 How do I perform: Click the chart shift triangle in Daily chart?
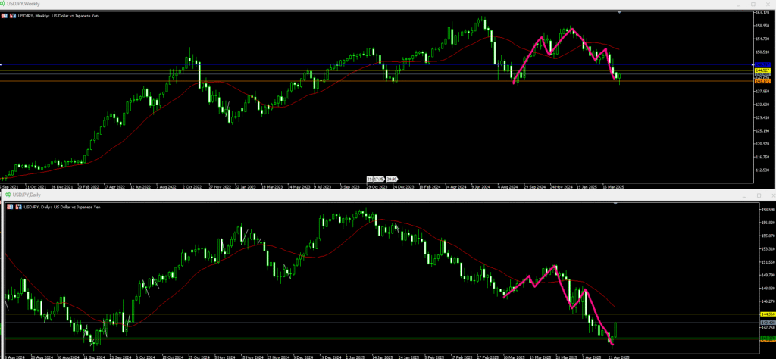615,204
